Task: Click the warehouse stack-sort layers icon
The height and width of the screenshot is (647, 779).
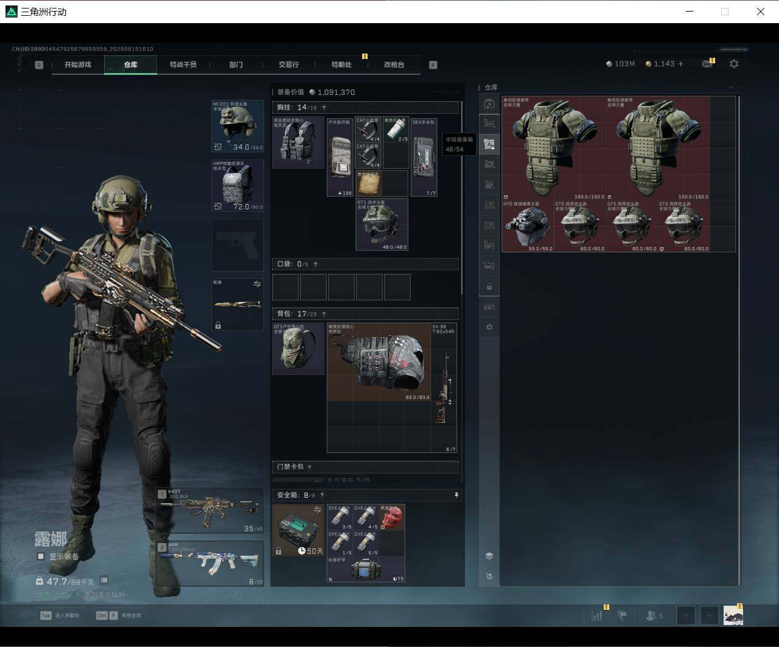Action: [x=489, y=556]
